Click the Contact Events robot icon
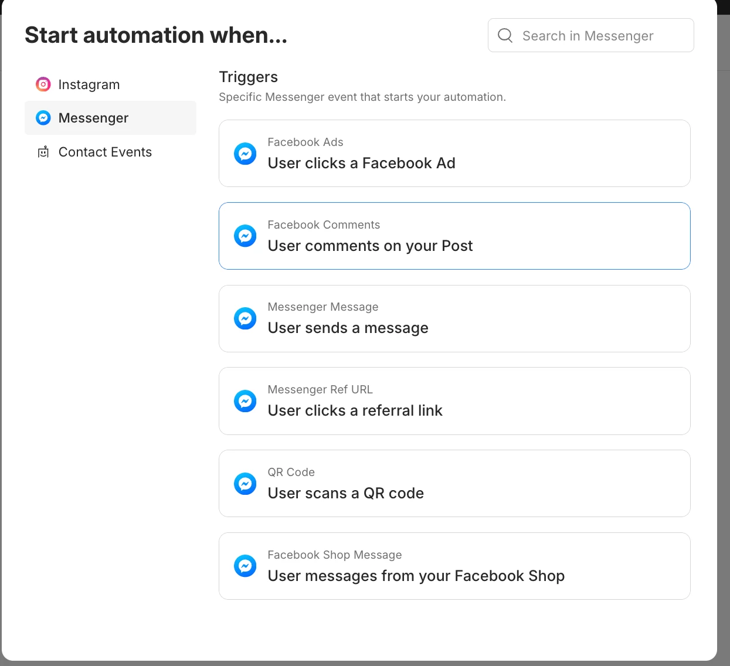This screenshot has width=730, height=666. pyautogui.click(x=43, y=152)
